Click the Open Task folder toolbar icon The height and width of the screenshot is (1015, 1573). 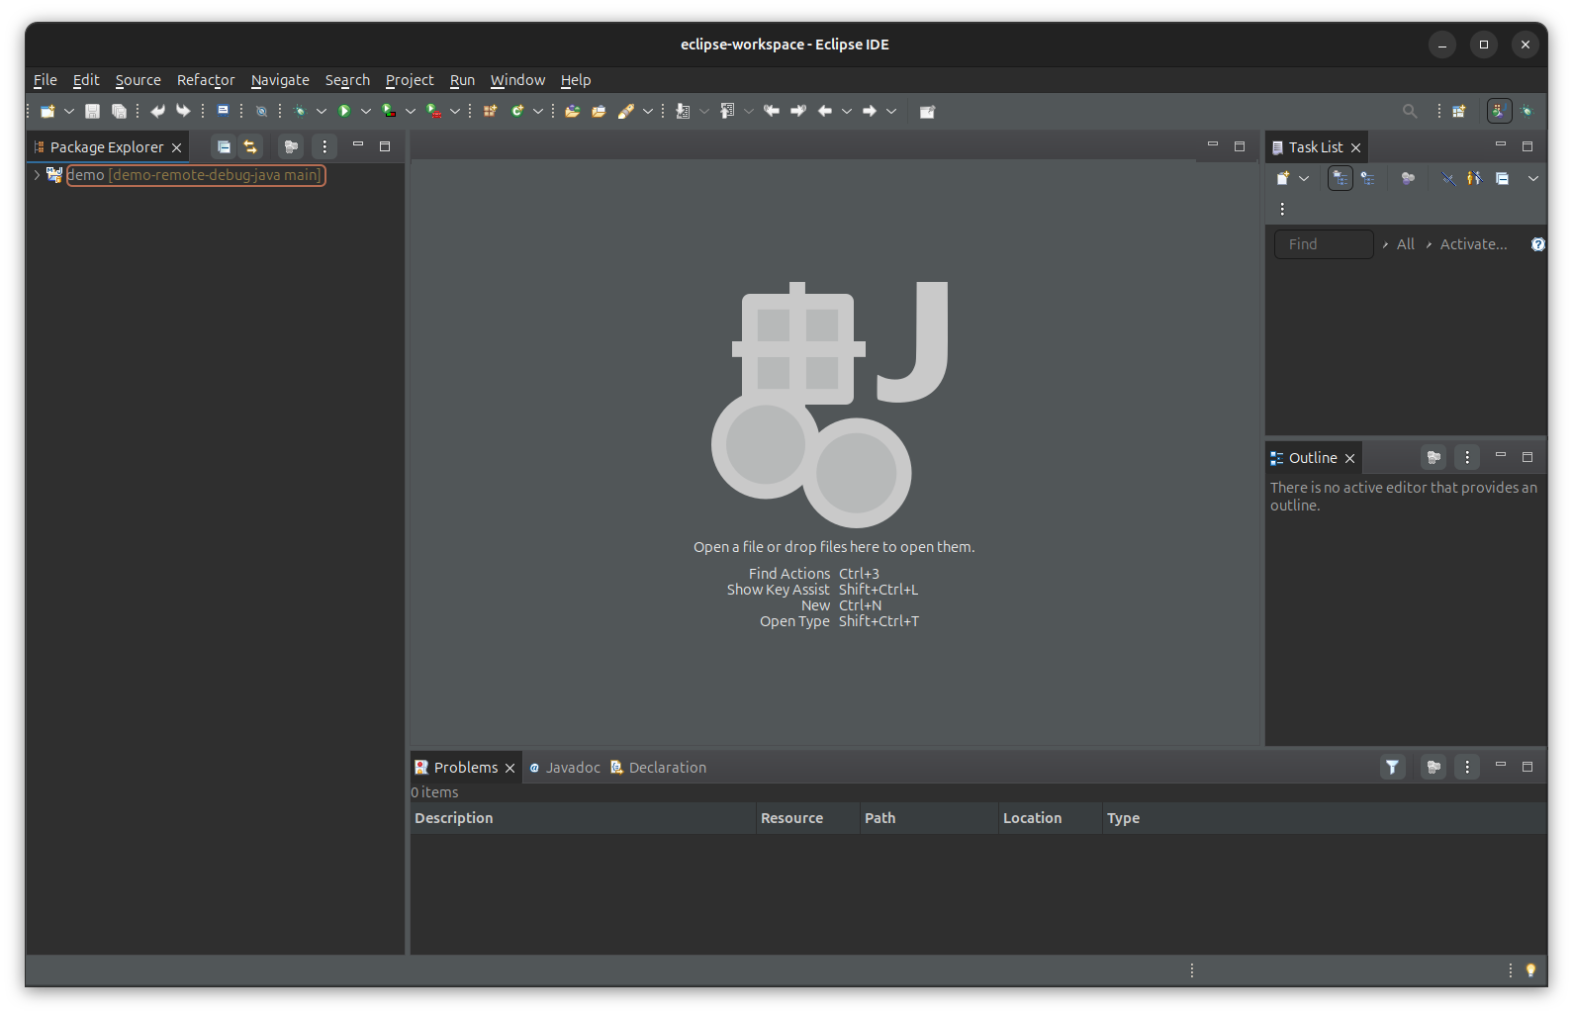(x=599, y=111)
